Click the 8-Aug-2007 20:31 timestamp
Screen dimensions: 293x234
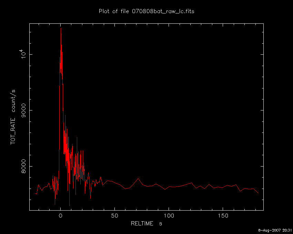[275, 230]
